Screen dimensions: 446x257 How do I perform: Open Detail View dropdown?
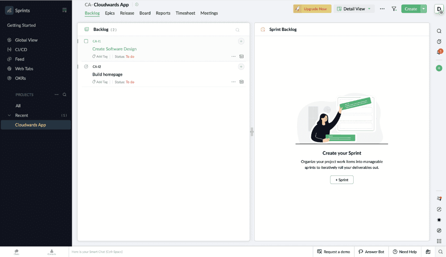click(x=354, y=9)
